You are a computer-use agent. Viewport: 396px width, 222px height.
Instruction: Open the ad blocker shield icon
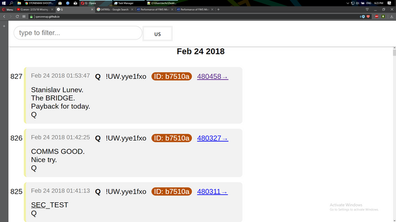[x=363, y=17]
